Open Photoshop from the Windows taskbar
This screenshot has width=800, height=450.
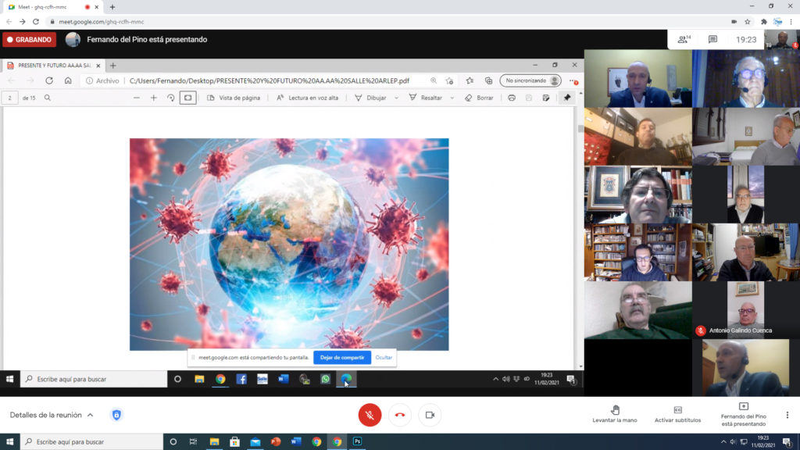pos(357,441)
